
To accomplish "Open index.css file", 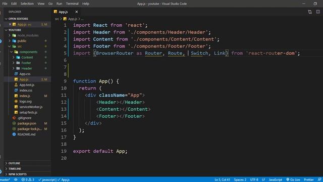I will [x=26, y=90].
